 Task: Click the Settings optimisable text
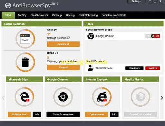(58, 38)
